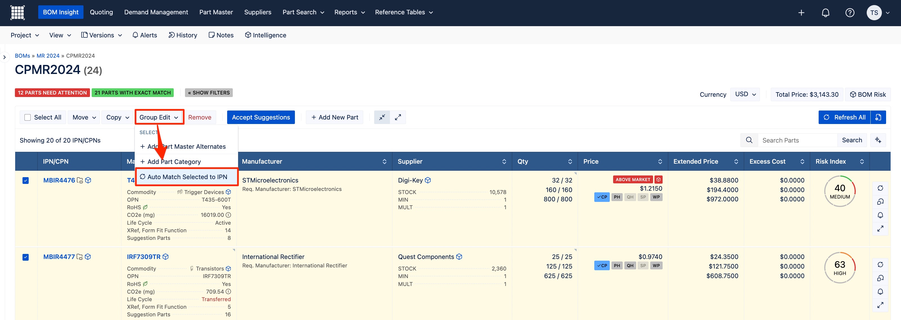Click the expand rows arrows icon
Screen dimensions: 901x320
tap(398, 117)
